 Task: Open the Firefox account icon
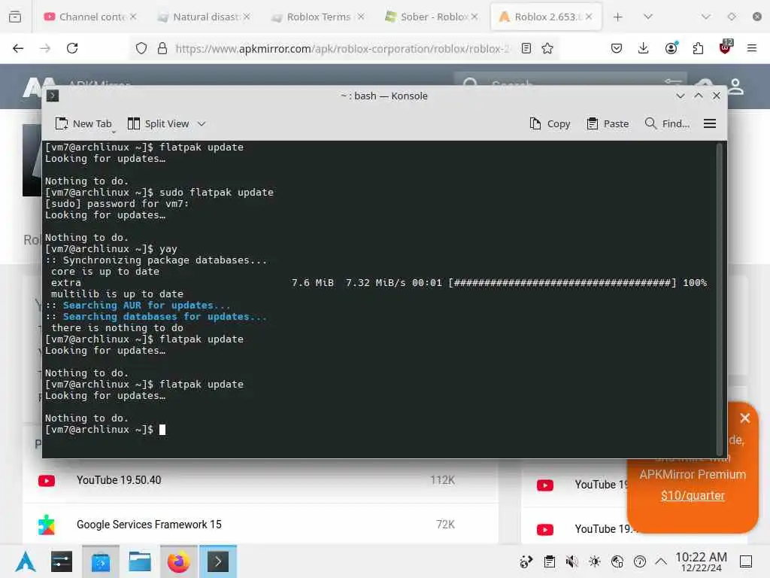tap(671, 47)
